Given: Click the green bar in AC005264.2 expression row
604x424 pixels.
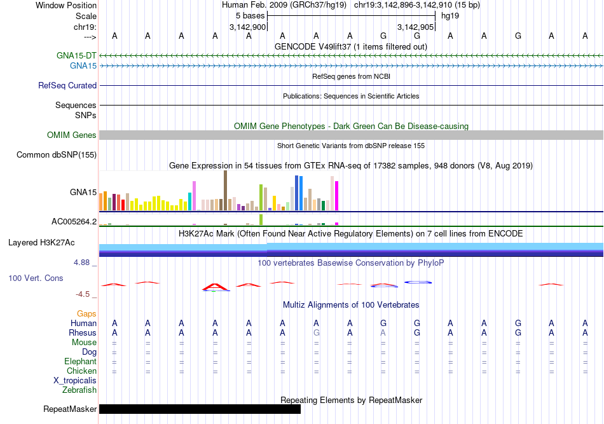Looking at the screenshot, I should [261, 219].
